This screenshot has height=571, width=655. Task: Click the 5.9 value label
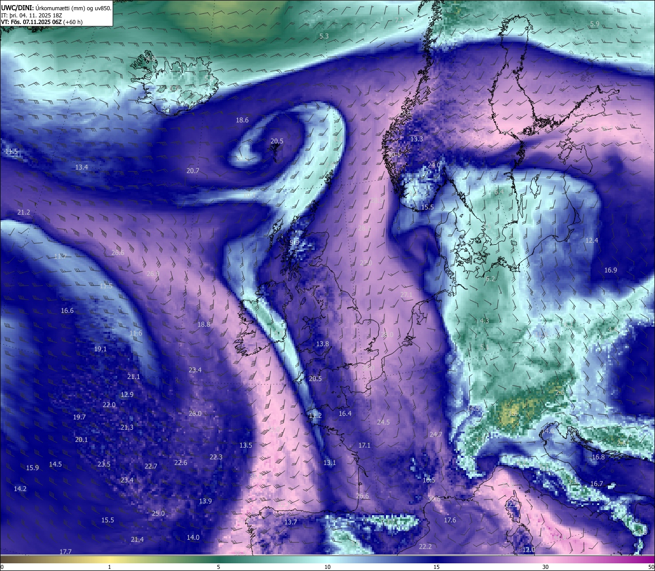(x=595, y=24)
